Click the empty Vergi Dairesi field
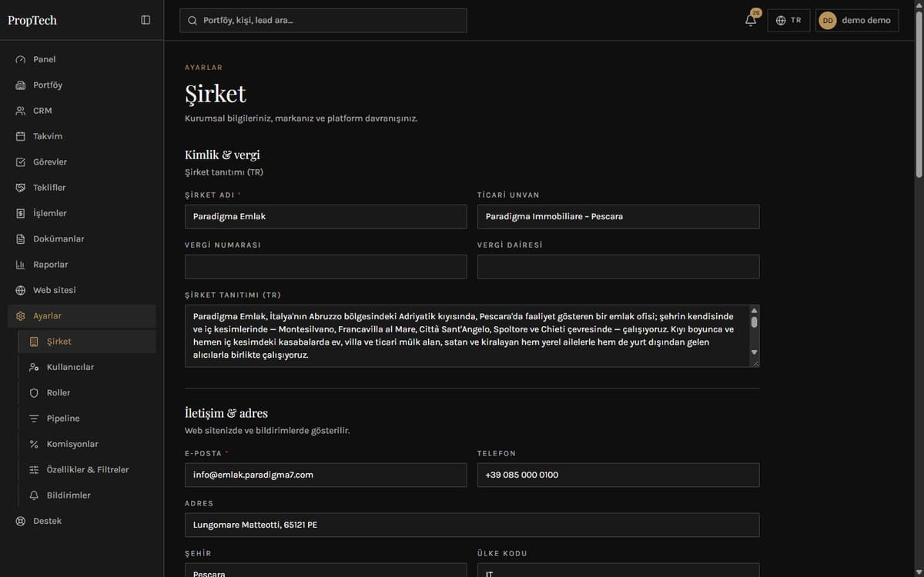This screenshot has width=924, height=577. 618,267
